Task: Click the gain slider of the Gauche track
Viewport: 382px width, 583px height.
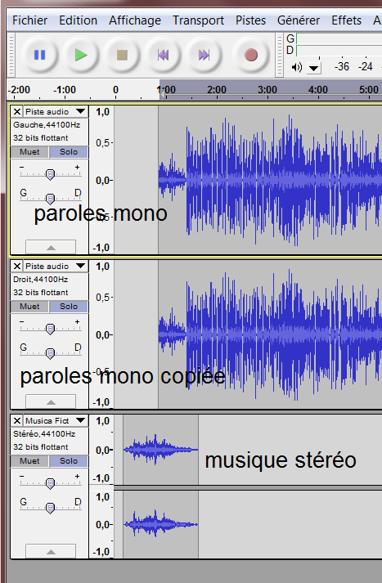Action: click(50, 174)
